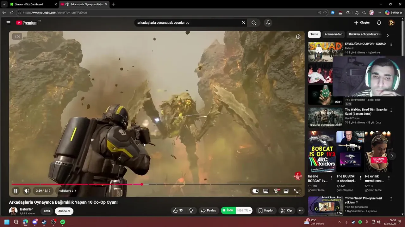Download video with green İndir button
Screen dimensions: 405x227
pos(228,211)
